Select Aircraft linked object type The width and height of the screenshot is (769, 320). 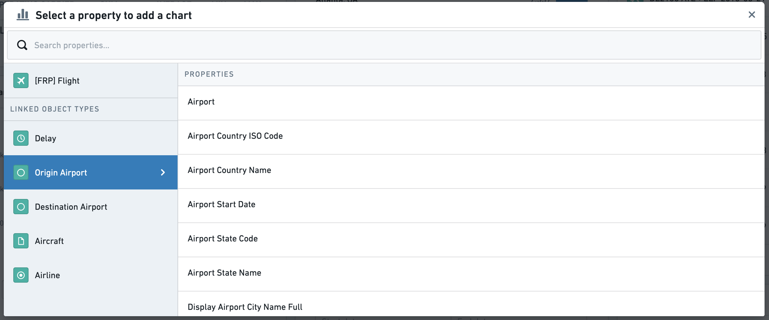pyautogui.click(x=91, y=241)
